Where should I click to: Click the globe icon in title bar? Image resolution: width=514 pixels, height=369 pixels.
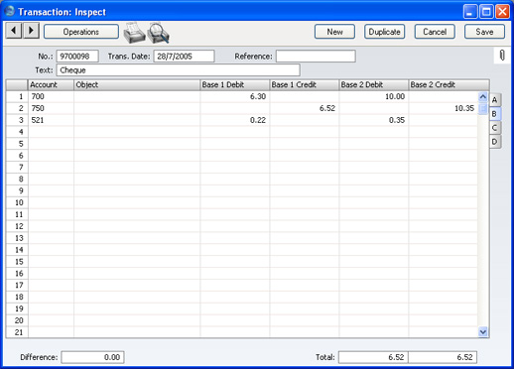[10, 11]
